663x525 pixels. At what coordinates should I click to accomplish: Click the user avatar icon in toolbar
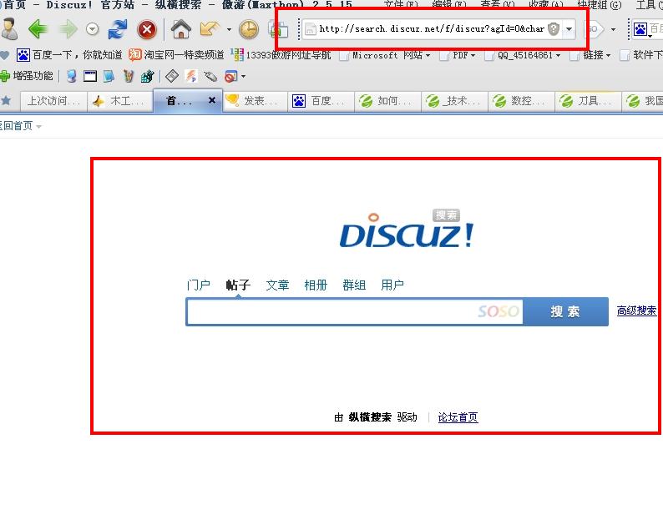[x=9, y=28]
